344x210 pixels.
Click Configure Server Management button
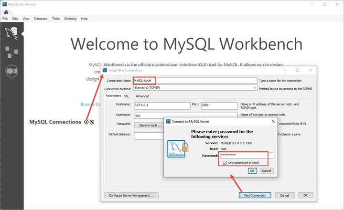click(131, 195)
